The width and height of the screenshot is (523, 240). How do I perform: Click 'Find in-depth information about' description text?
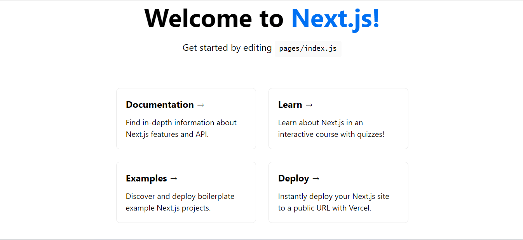coord(181,123)
